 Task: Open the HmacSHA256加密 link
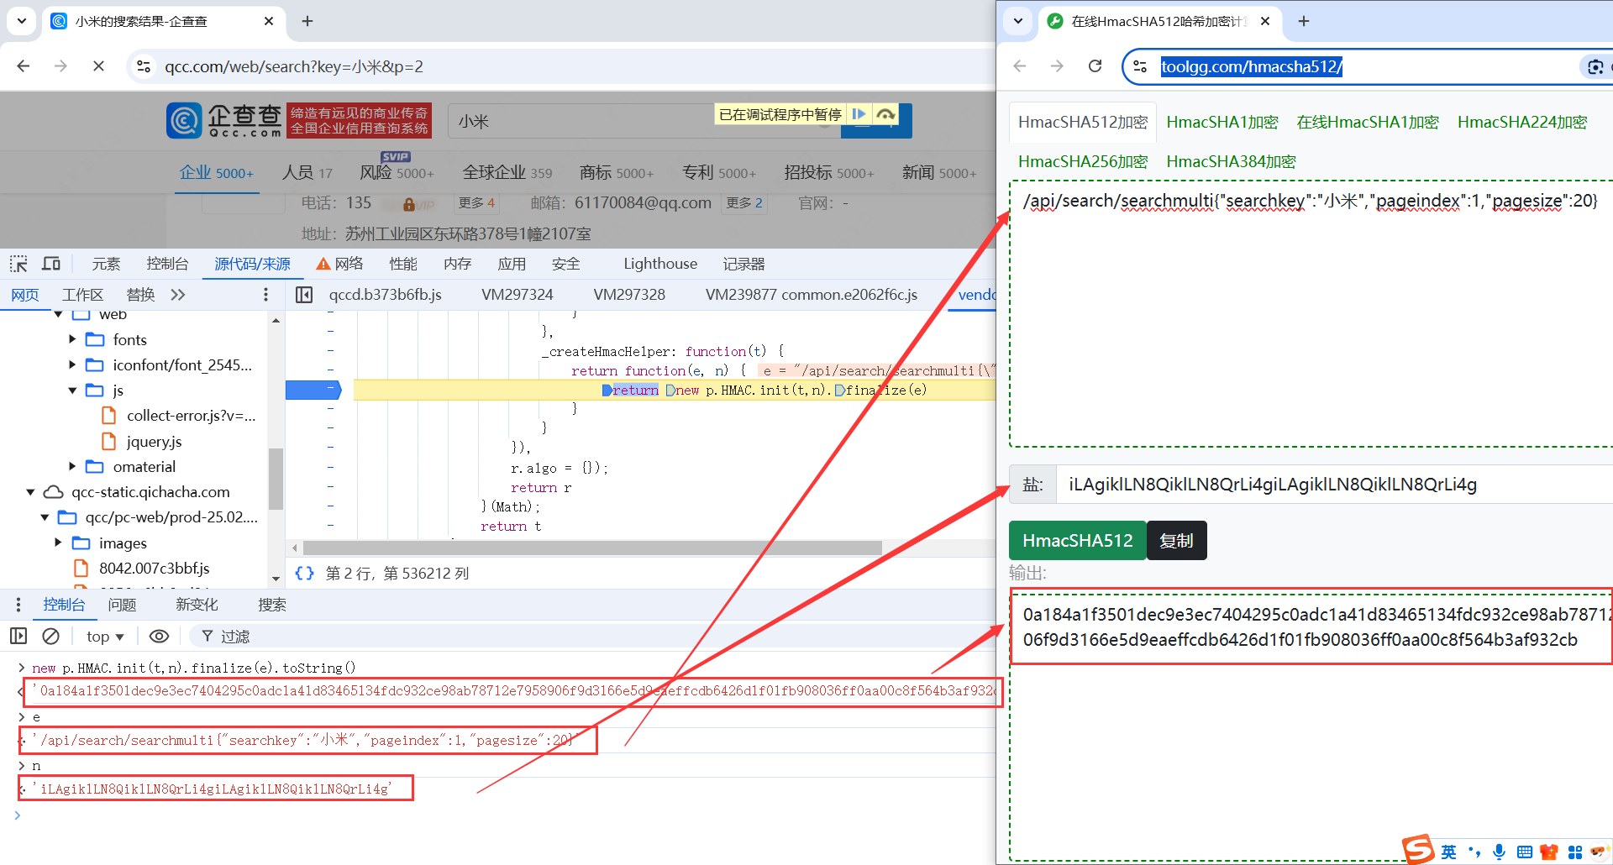click(1083, 161)
